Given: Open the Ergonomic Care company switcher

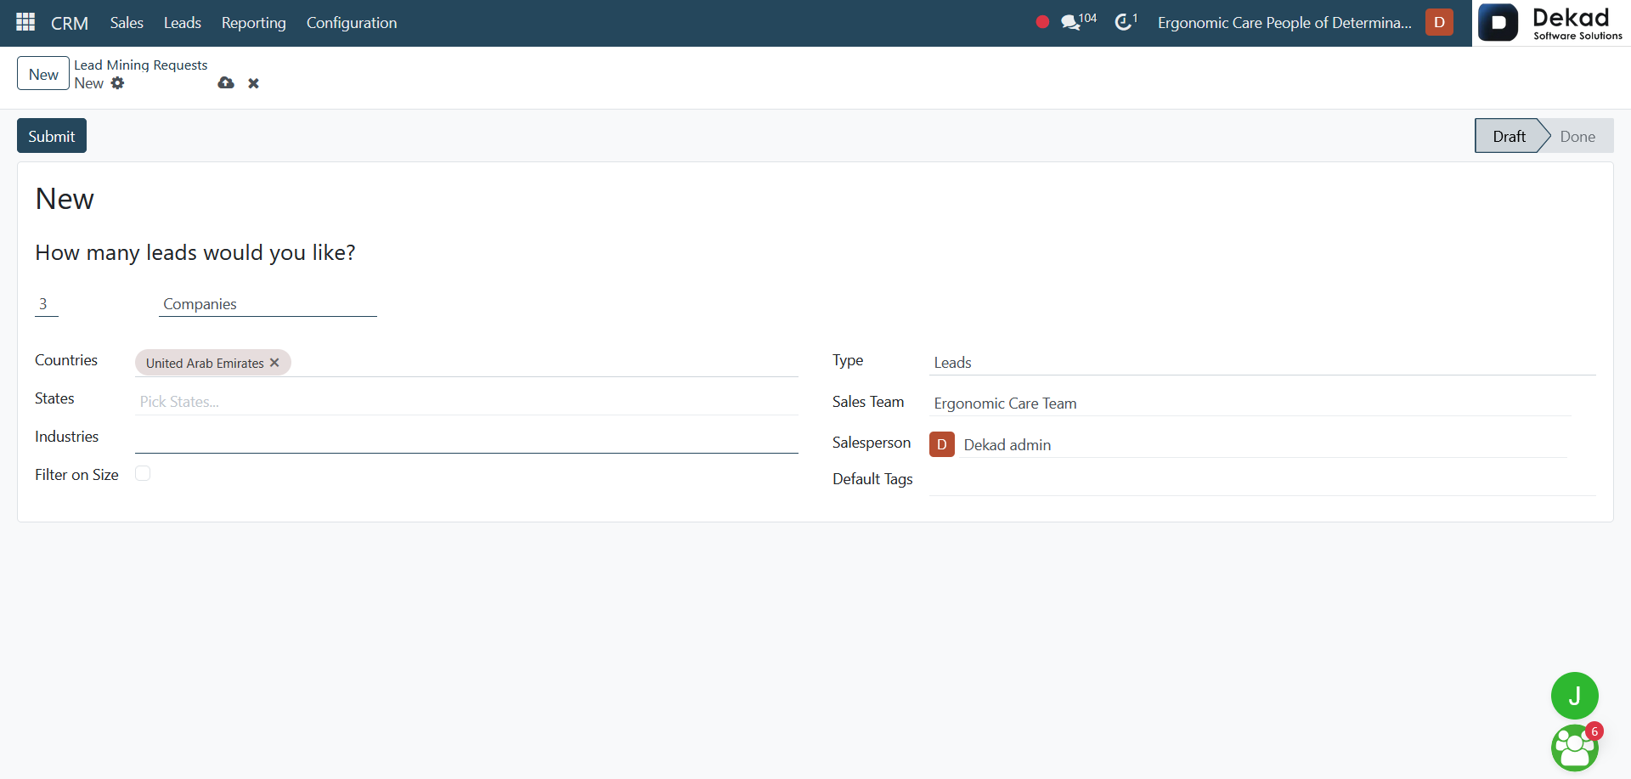Looking at the screenshot, I should click(1284, 23).
